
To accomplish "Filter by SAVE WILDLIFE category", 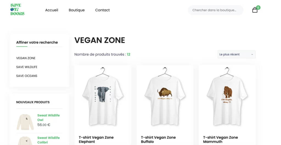I will click(27, 67).
